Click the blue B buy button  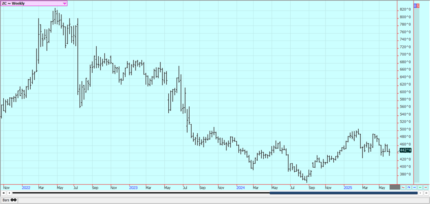(415, 6)
